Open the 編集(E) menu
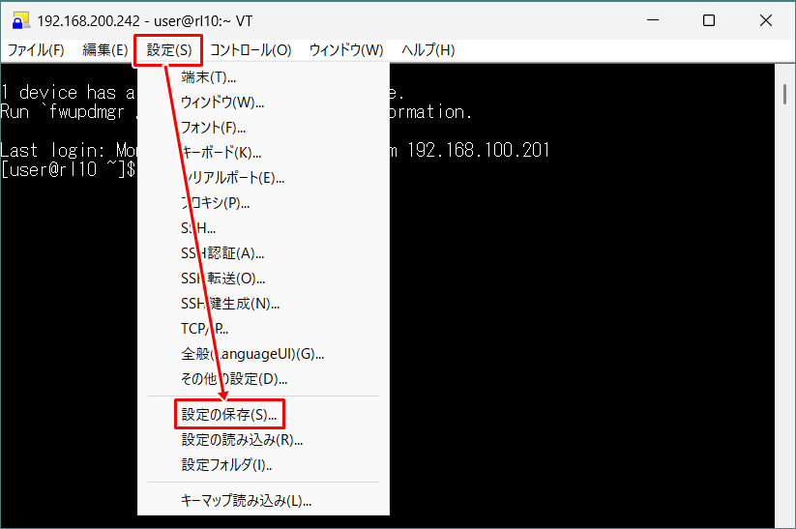796x529 pixels. tap(105, 50)
